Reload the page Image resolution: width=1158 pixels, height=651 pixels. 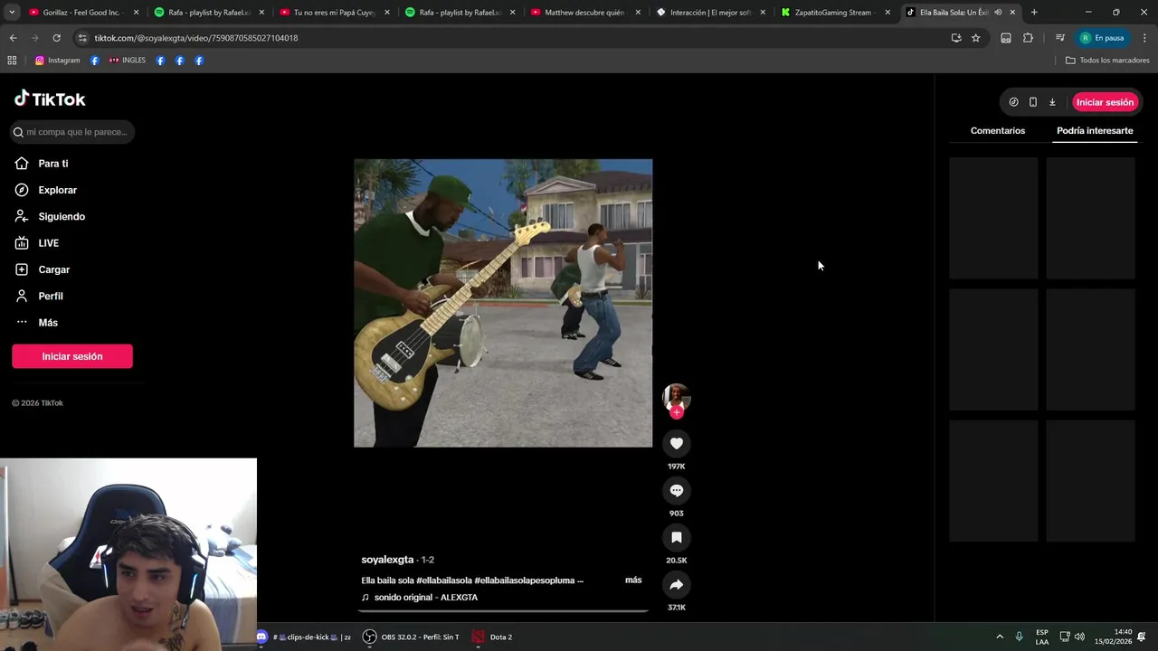pos(56,38)
